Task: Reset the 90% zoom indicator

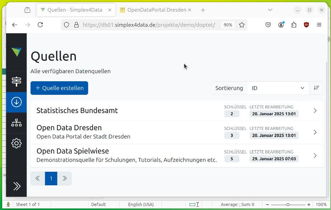Action: point(228,25)
